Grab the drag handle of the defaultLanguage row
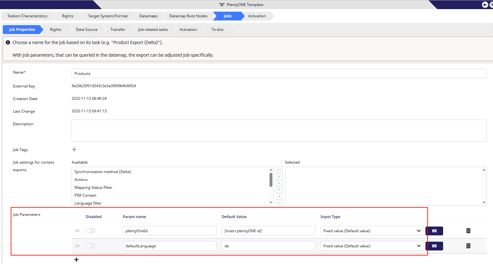Viewport: 493px width, 264px height. pyautogui.click(x=77, y=246)
